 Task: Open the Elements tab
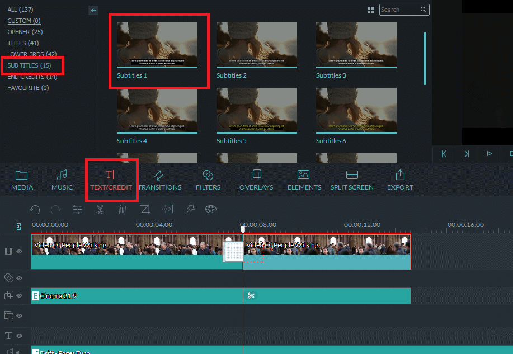tap(304, 180)
